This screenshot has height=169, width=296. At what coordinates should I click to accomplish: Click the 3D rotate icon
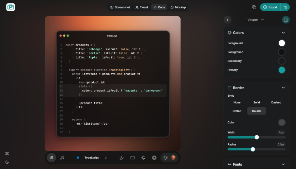click(x=144, y=158)
